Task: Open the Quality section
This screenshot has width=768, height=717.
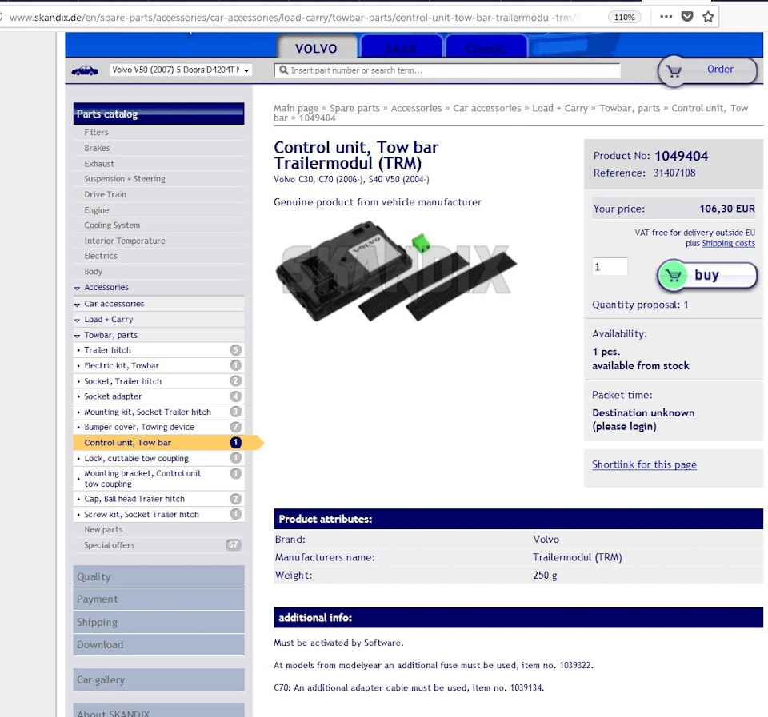Action: pos(158,576)
